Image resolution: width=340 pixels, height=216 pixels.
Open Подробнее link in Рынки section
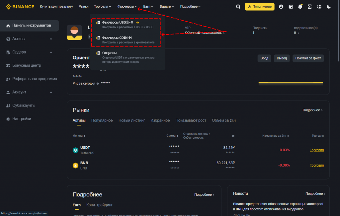pos(312,110)
